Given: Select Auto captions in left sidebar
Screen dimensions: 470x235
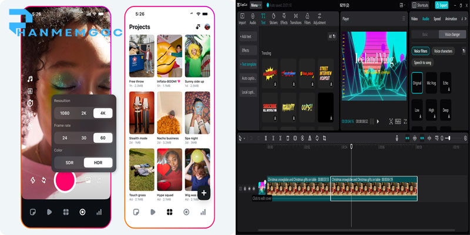Looking at the screenshot, I should [x=248, y=78].
